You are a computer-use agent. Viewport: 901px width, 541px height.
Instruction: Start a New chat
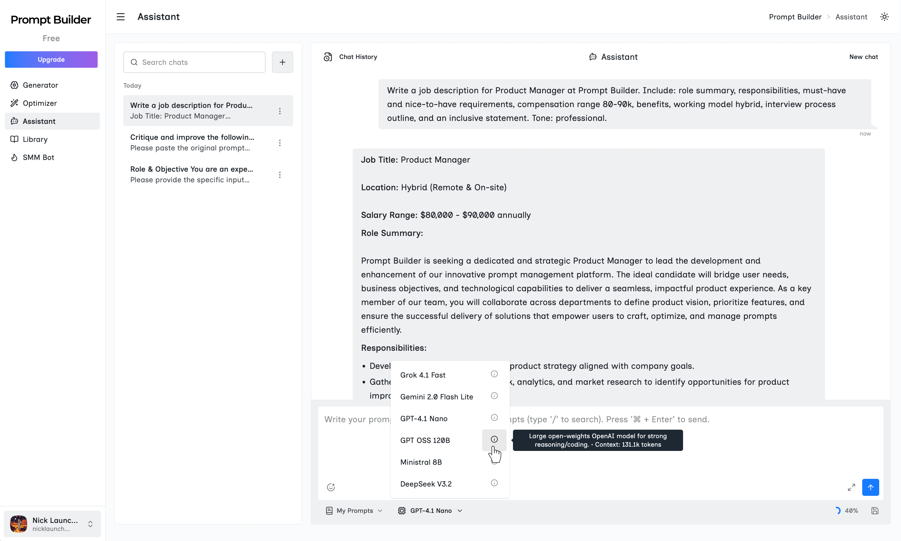tap(864, 57)
